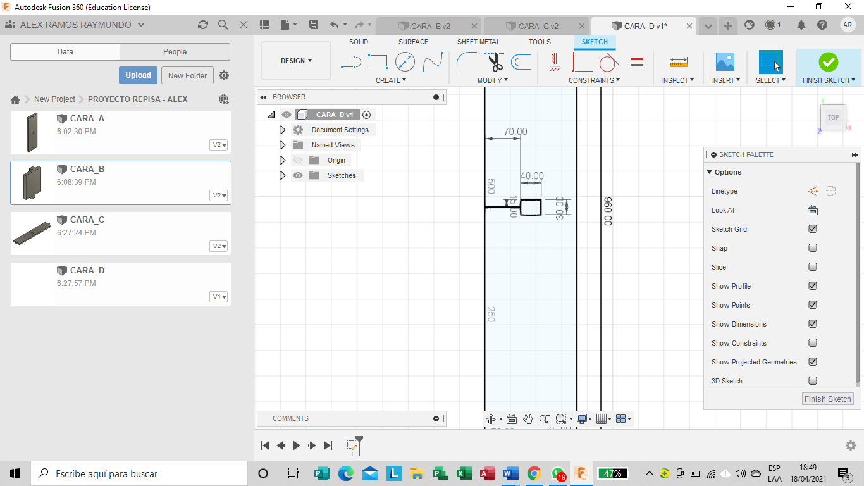Refresh the data panel
The height and width of the screenshot is (486, 864).
point(202,25)
